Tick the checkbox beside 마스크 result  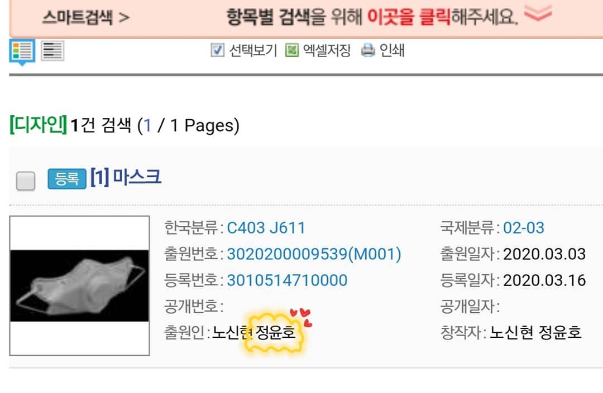pyautogui.click(x=26, y=181)
